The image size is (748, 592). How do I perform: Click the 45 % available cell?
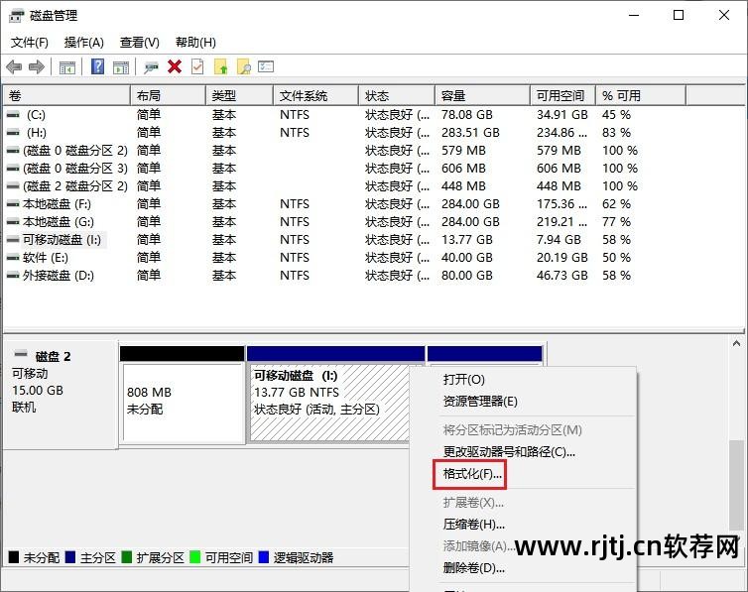[616, 115]
